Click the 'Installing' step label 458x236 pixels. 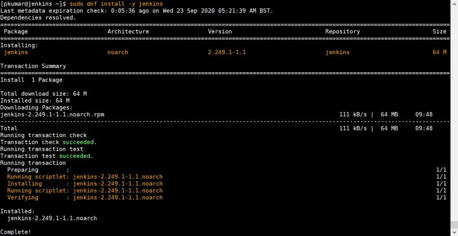tap(25, 184)
